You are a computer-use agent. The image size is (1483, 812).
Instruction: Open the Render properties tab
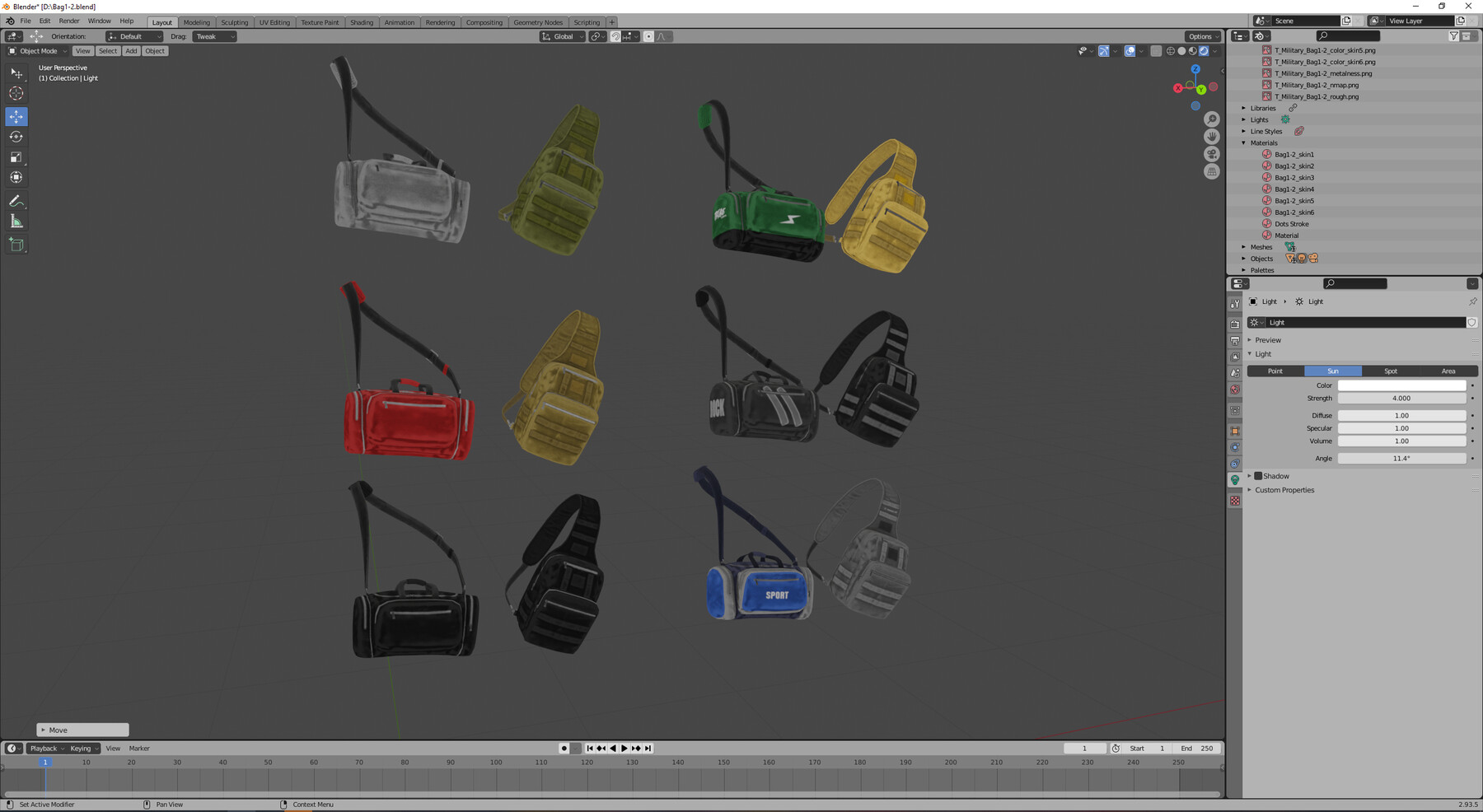(1235, 324)
